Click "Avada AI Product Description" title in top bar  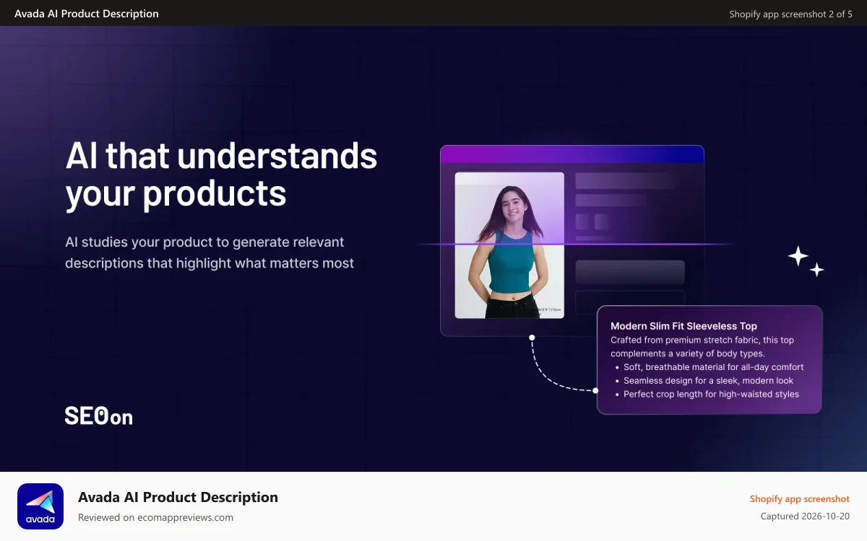(x=87, y=14)
